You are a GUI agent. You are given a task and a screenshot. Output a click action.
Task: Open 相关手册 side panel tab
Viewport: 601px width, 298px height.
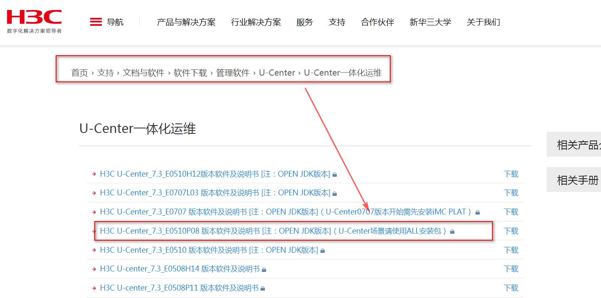pyautogui.click(x=574, y=180)
